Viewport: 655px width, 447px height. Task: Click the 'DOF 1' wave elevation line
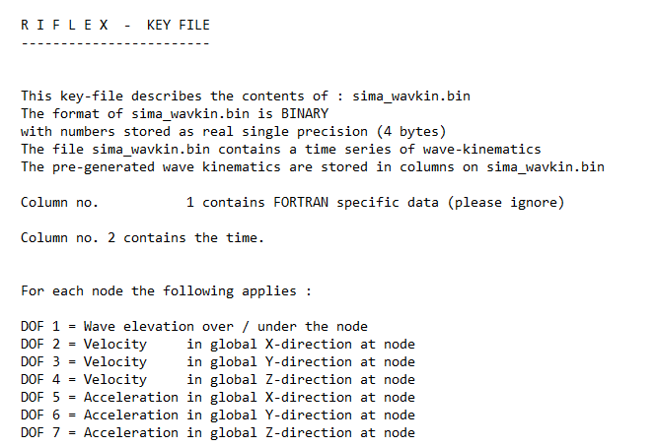(x=193, y=326)
